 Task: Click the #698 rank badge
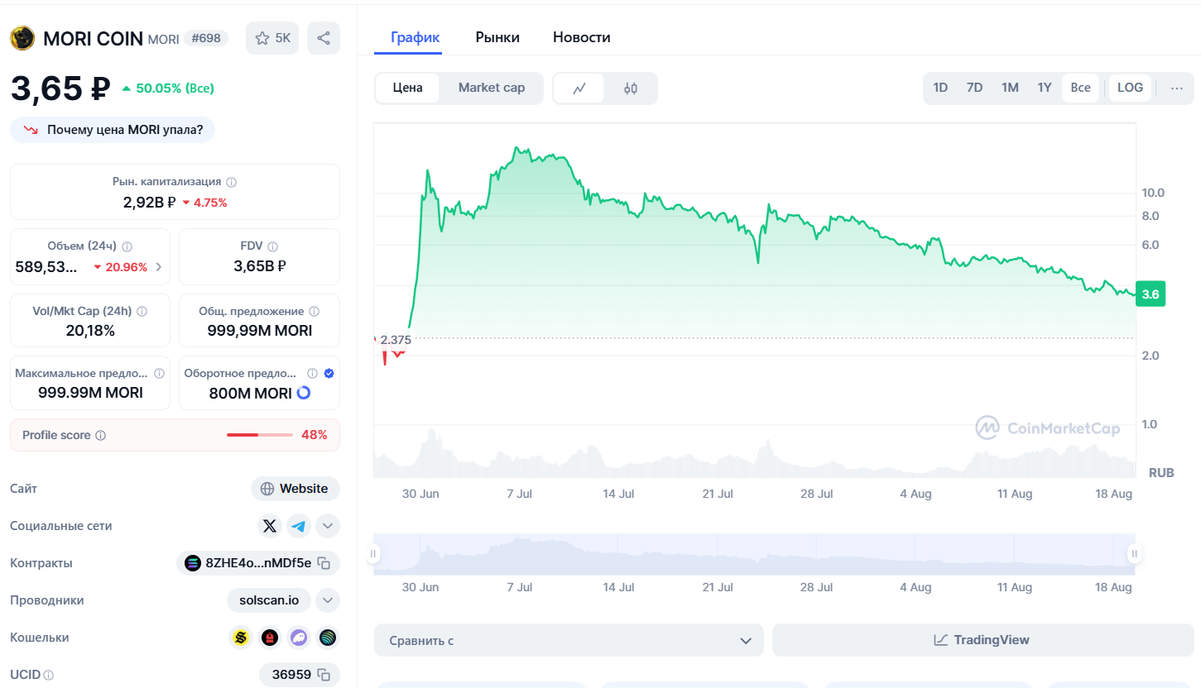click(x=206, y=38)
